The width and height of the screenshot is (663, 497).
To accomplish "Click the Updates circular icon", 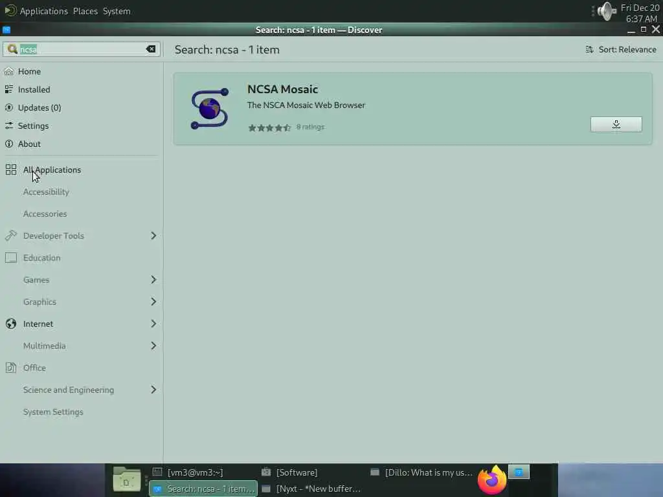I will point(9,107).
